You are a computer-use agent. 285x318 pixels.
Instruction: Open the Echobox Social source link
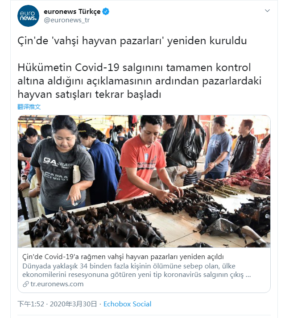127,304
